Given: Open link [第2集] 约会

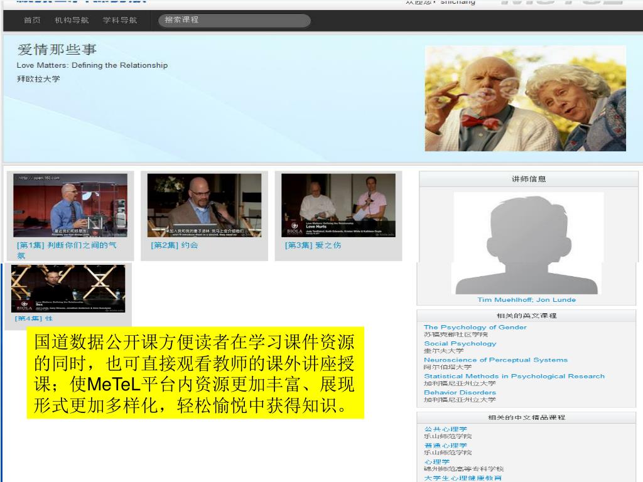Looking at the screenshot, I should pyautogui.click(x=175, y=245).
